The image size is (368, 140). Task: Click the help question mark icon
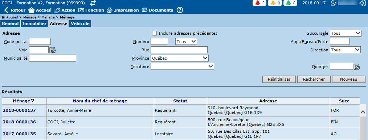coord(180,10)
